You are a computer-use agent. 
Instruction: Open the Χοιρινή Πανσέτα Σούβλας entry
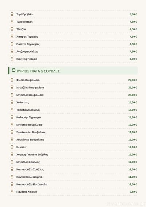[x=73, y=154]
